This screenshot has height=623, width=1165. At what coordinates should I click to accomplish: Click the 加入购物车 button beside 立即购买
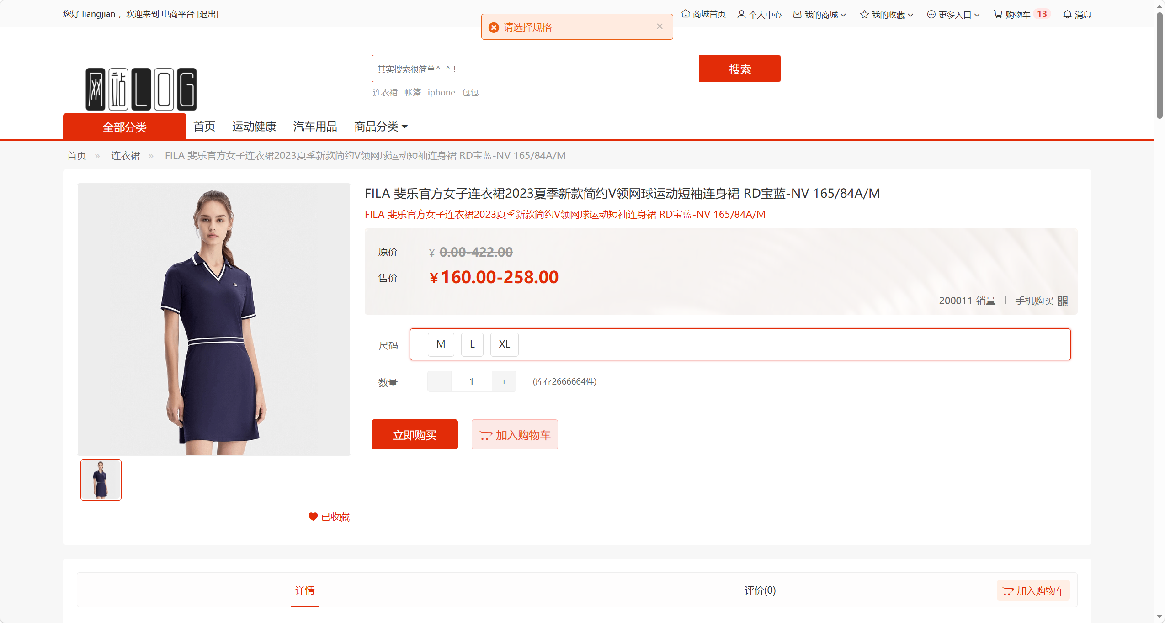(515, 434)
